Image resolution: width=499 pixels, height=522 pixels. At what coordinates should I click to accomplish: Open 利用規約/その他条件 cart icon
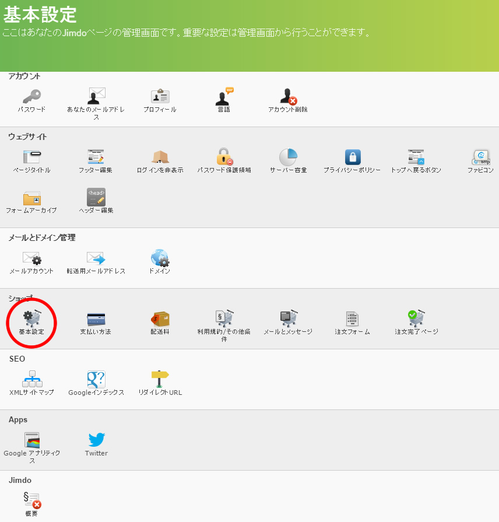tap(224, 318)
